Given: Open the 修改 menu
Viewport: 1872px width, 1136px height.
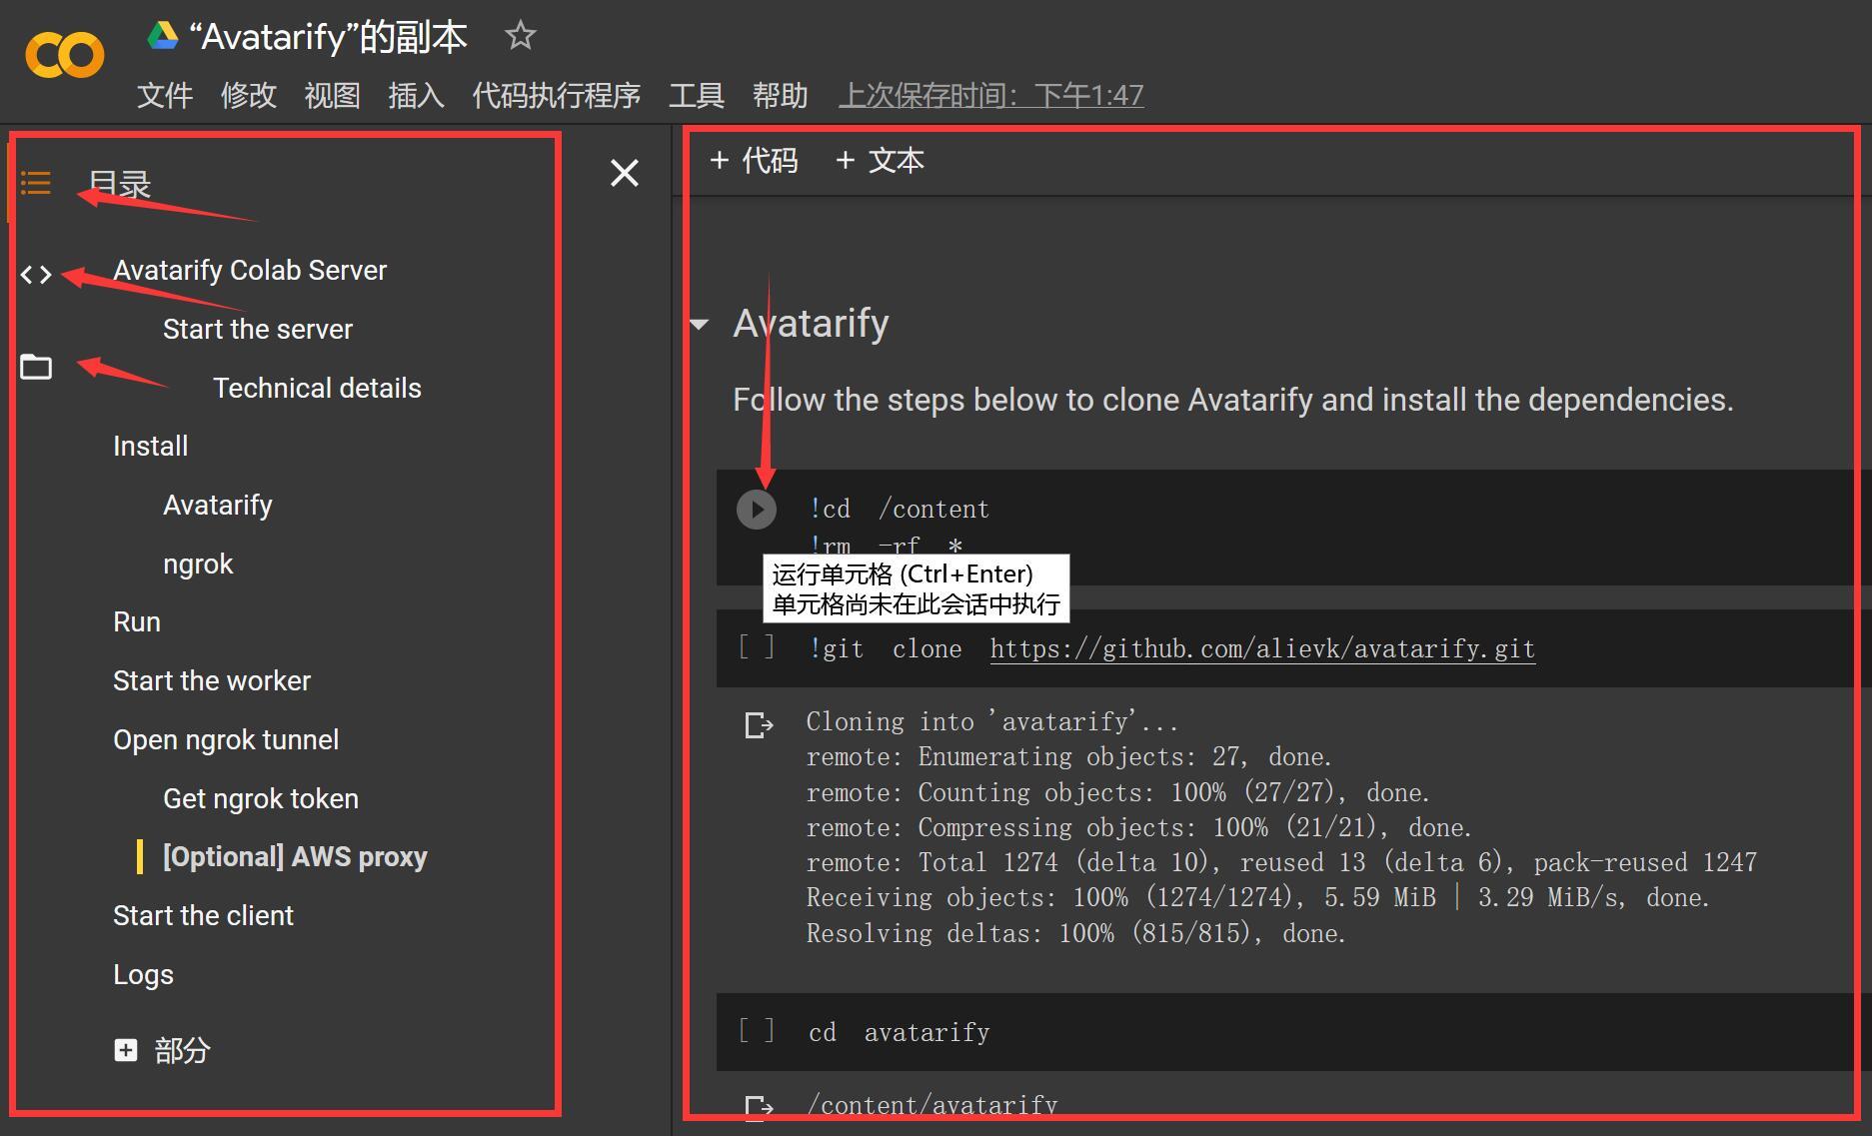Looking at the screenshot, I should (x=249, y=96).
